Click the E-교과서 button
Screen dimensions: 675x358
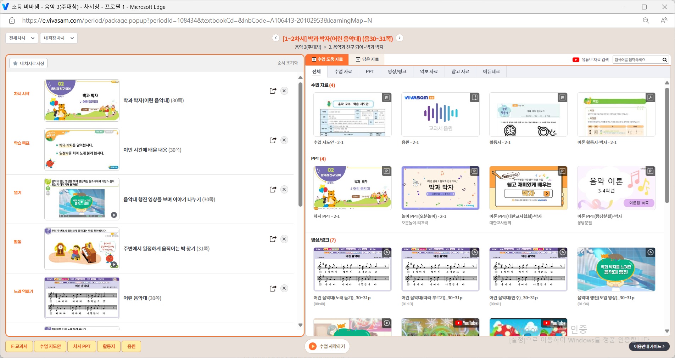point(19,346)
